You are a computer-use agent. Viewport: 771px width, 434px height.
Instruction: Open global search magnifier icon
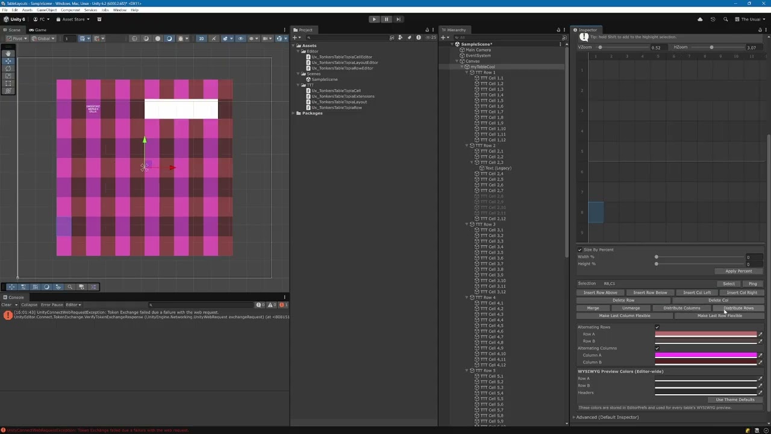tap(726, 19)
